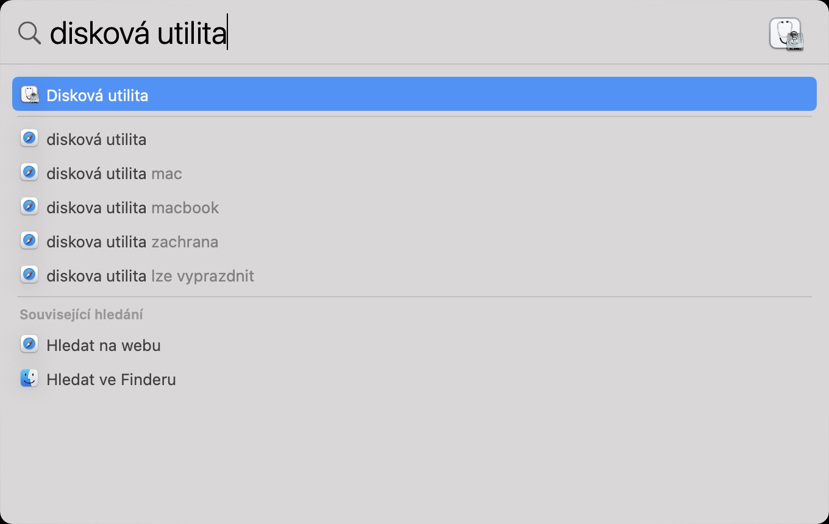Image resolution: width=829 pixels, height=524 pixels.
Task: Click the Safari icon beside "diskova utilita zachrana"
Action: pos(29,241)
